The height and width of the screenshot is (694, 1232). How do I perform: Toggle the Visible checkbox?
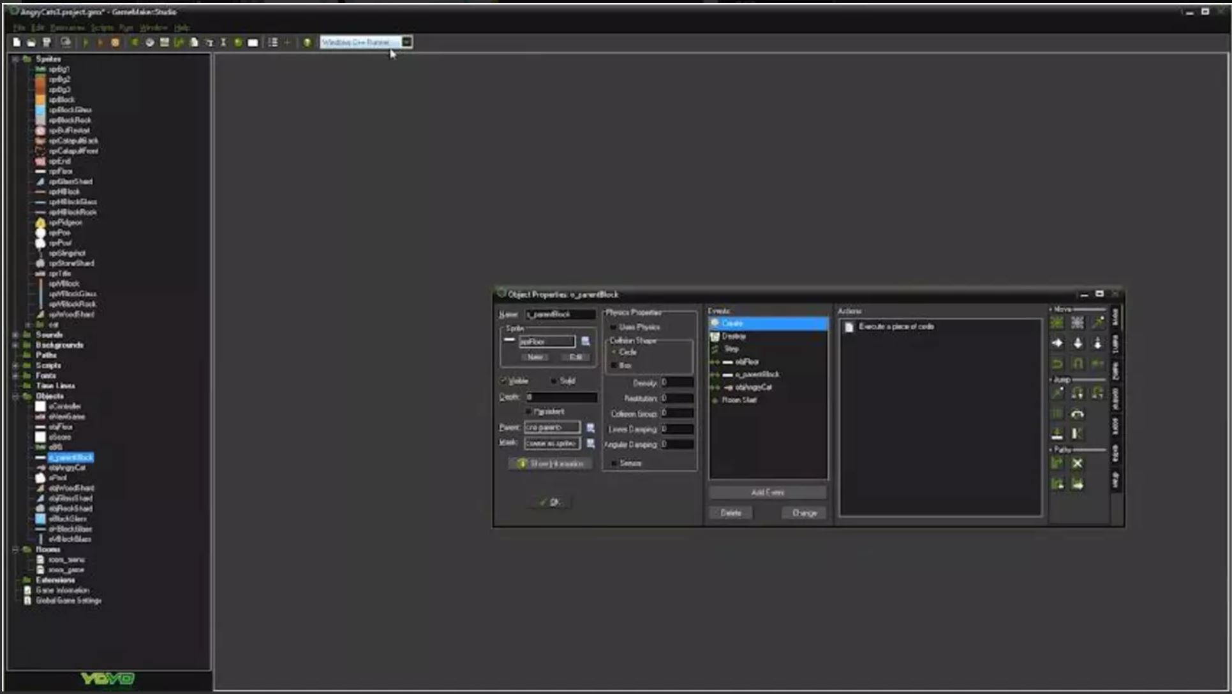point(503,380)
